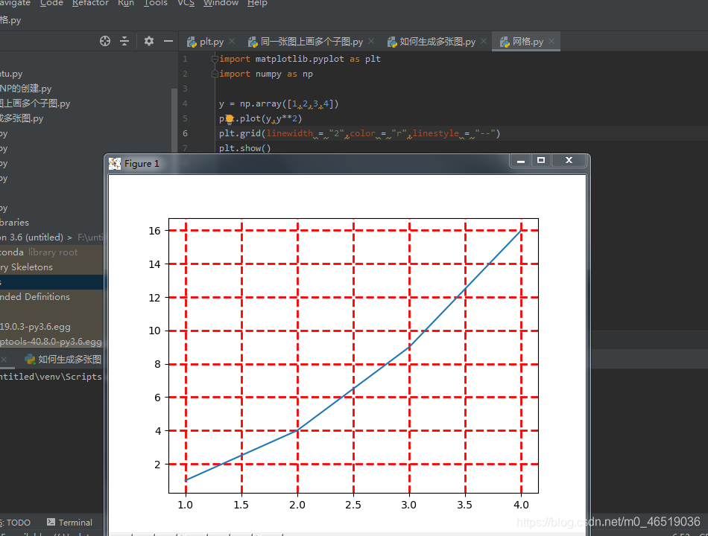Click Python file icon on plt.py tab
This screenshot has height=536, width=708.
click(192, 42)
